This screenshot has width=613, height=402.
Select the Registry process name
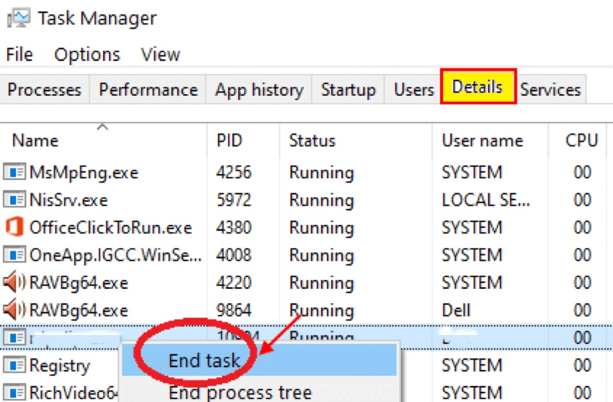point(60,366)
